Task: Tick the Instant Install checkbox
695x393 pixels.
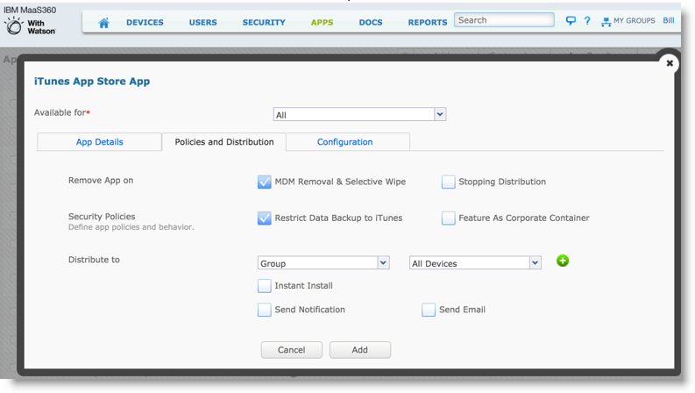Action: point(264,286)
